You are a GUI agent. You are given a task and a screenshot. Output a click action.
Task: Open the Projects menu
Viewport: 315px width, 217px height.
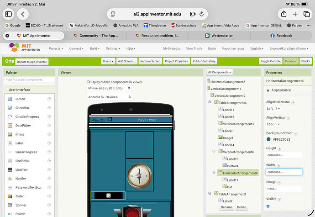click(x=56, y=48)
